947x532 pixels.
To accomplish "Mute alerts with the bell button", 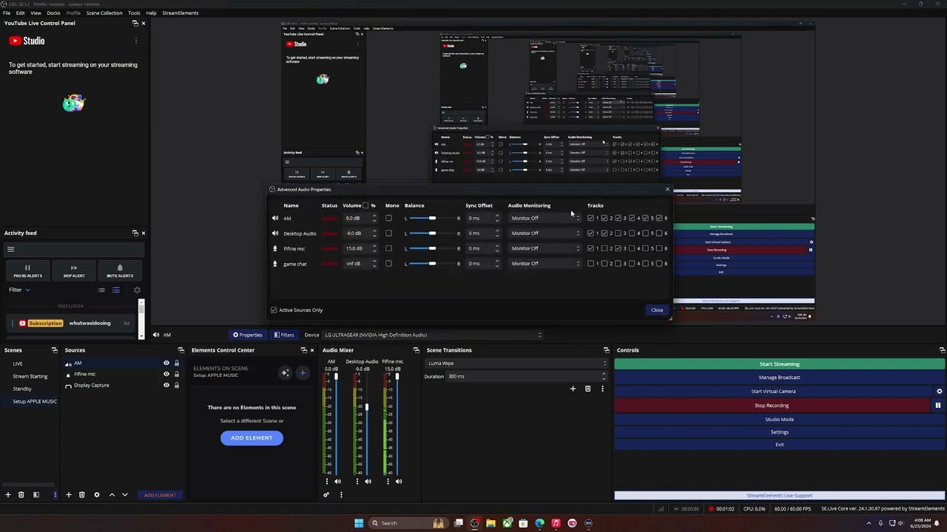I will tap(120, 271).
